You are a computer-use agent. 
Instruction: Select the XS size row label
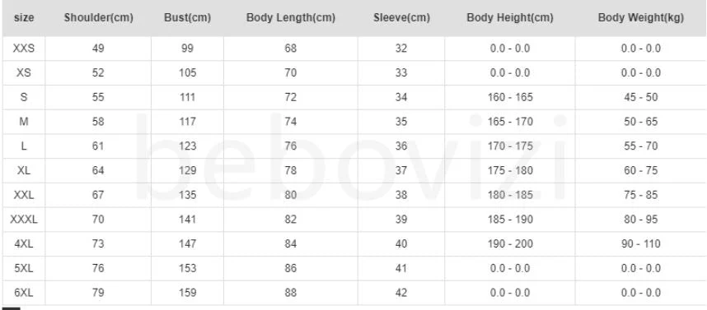point(24,72)
